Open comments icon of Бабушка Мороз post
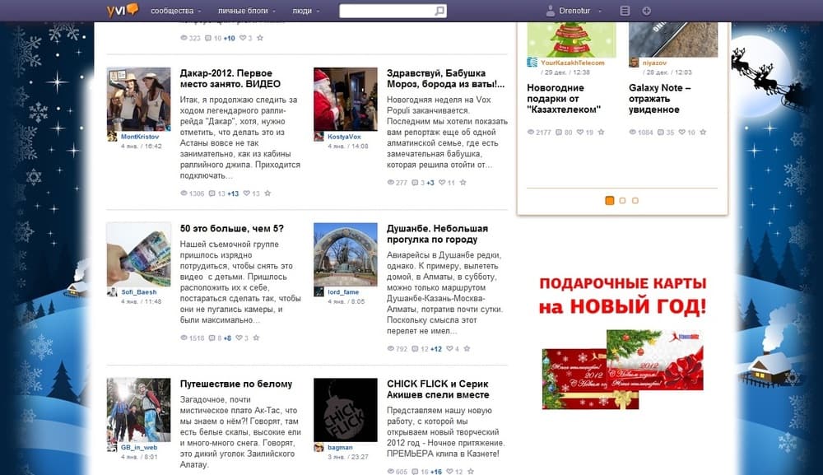823x475 pixels. pos(415,183)
